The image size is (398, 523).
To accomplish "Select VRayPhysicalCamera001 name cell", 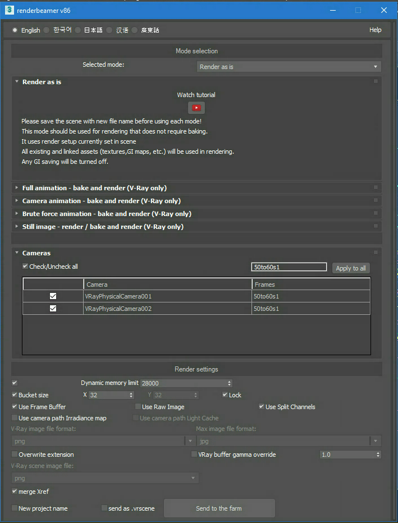I will [x=168, y=296].
